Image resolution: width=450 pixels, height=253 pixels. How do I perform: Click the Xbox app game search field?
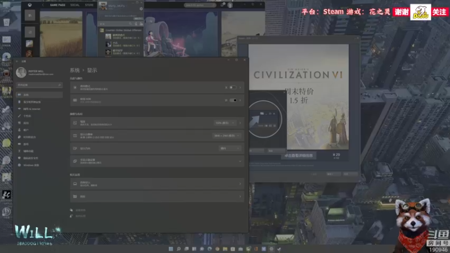click(200, 5)
